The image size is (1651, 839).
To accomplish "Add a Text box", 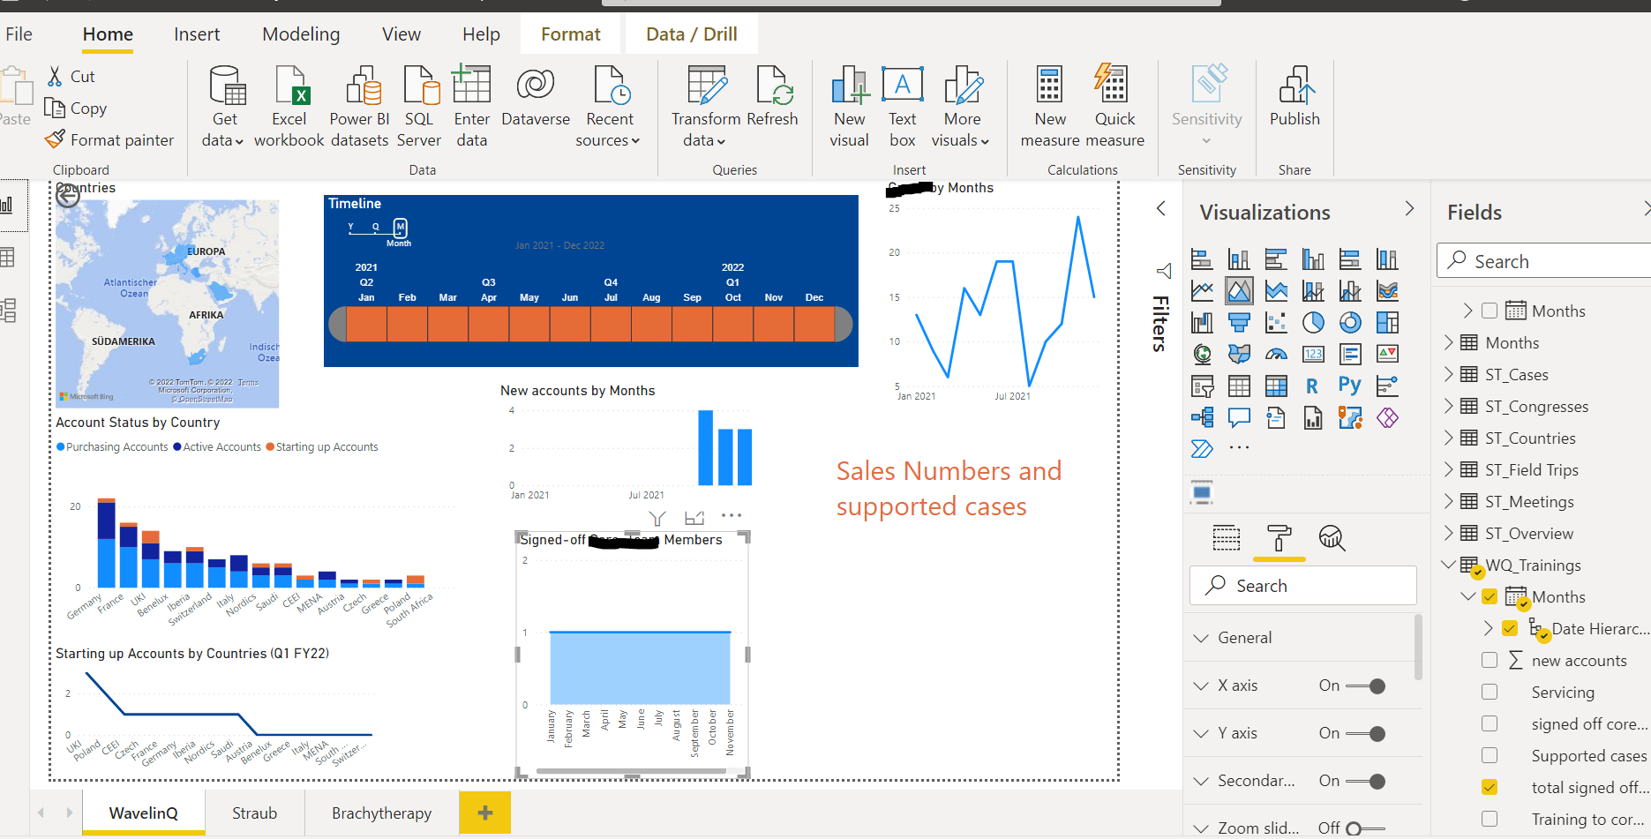I will tap(903, 106).
